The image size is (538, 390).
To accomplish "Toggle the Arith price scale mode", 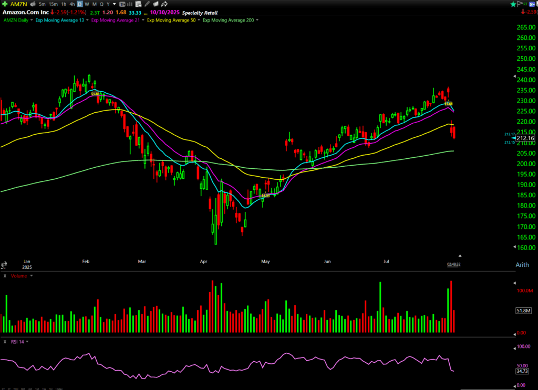I will (522, 265).
